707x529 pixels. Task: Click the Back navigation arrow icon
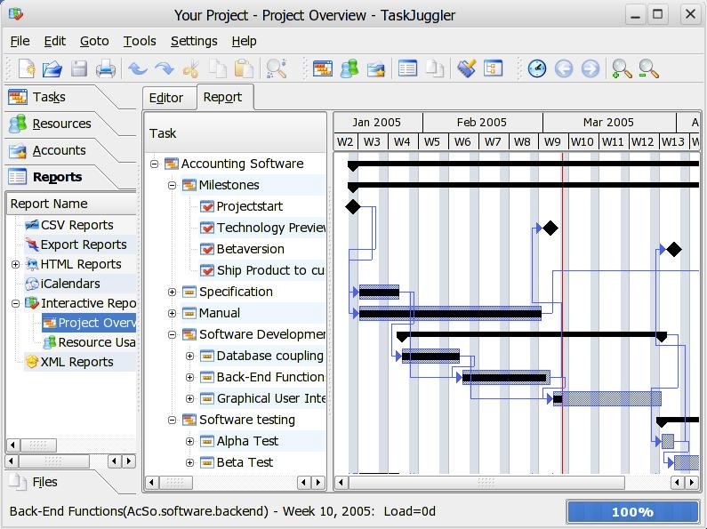(x=564, y=69)
